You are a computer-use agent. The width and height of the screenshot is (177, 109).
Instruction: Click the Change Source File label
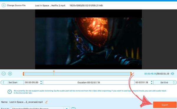[x=16, y=5]
